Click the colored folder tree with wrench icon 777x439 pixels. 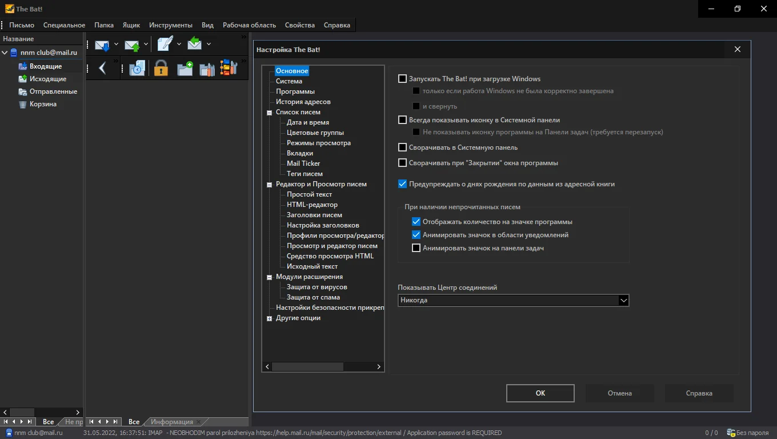pos(229,68)
